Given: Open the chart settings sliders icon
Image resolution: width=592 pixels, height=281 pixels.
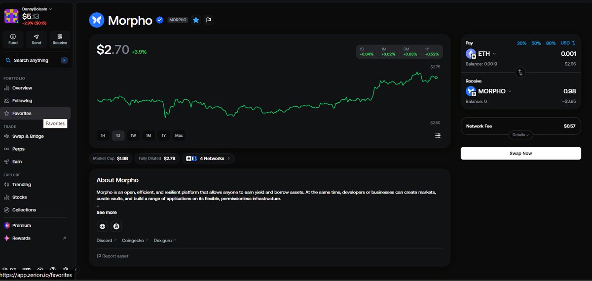Looking at the screenshot, I should [x=438, y=135].
